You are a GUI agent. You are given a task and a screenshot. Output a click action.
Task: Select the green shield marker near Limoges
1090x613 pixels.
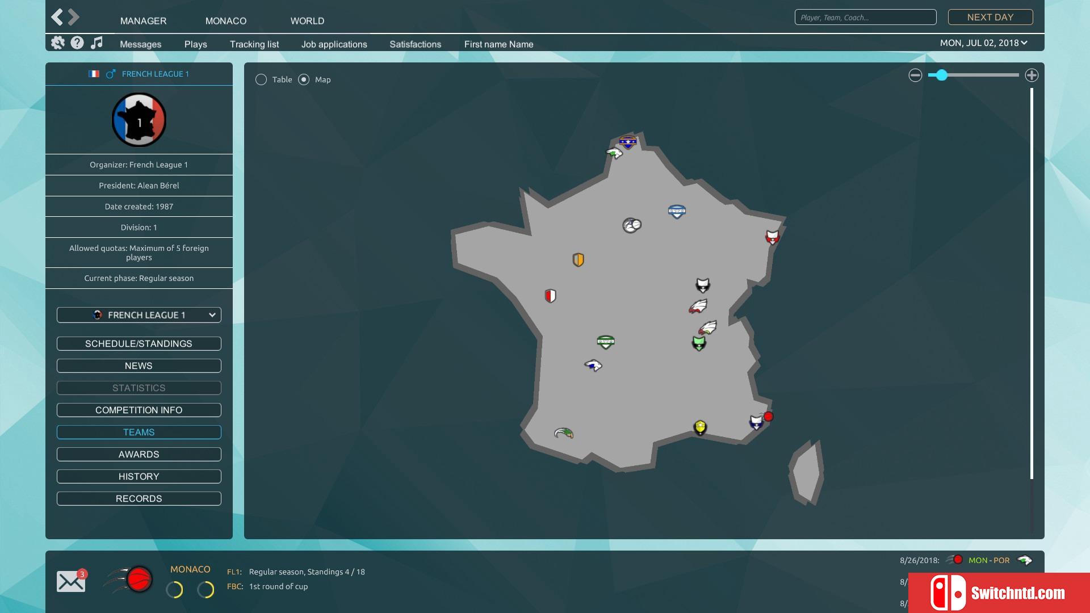tap(606, 342)
